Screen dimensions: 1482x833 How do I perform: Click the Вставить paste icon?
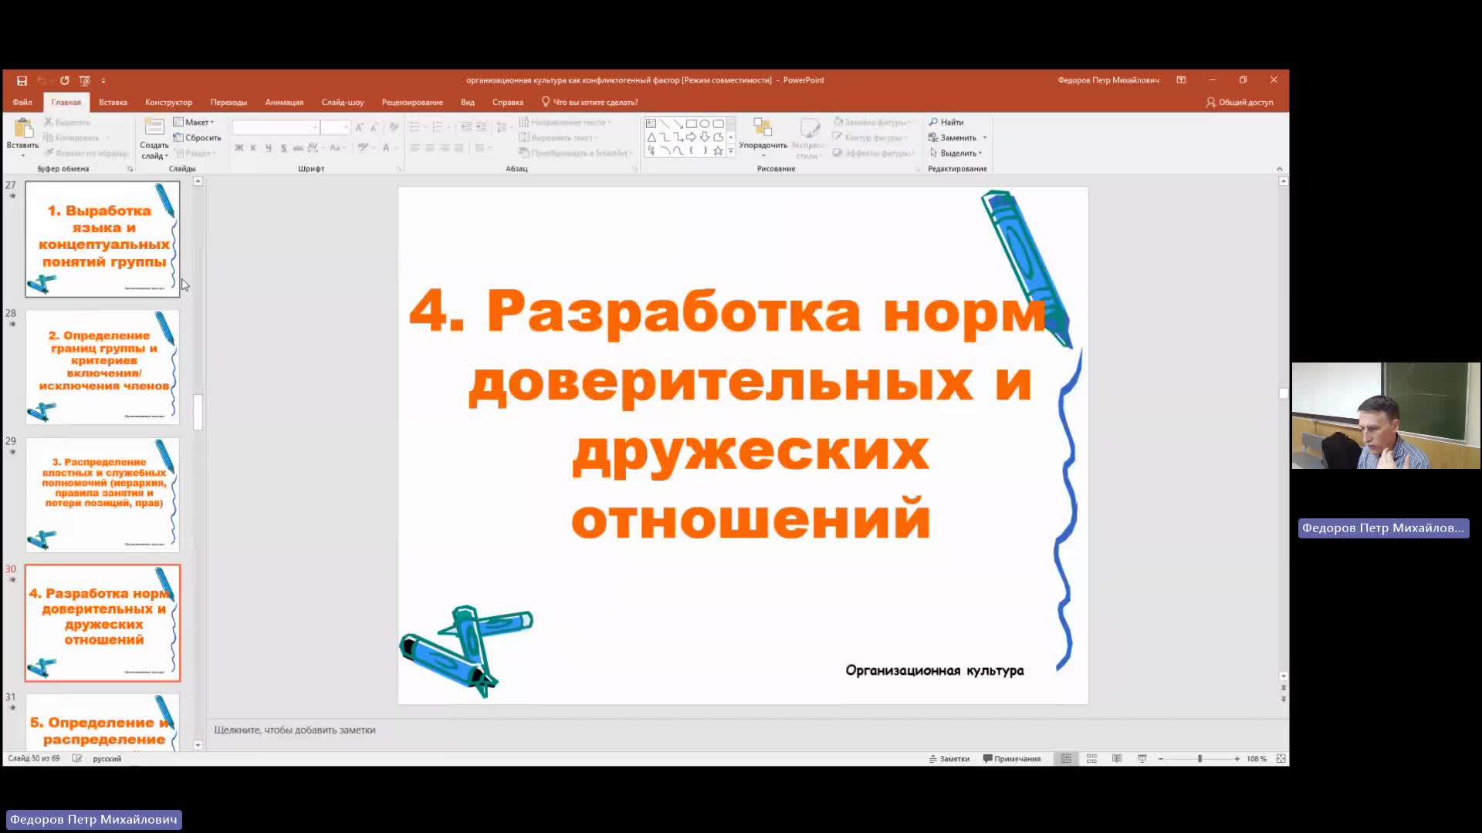coord(23,128)
